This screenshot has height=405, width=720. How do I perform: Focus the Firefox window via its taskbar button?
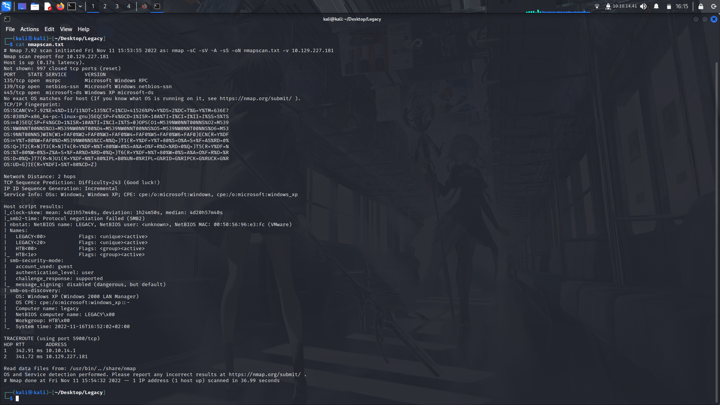144,6
